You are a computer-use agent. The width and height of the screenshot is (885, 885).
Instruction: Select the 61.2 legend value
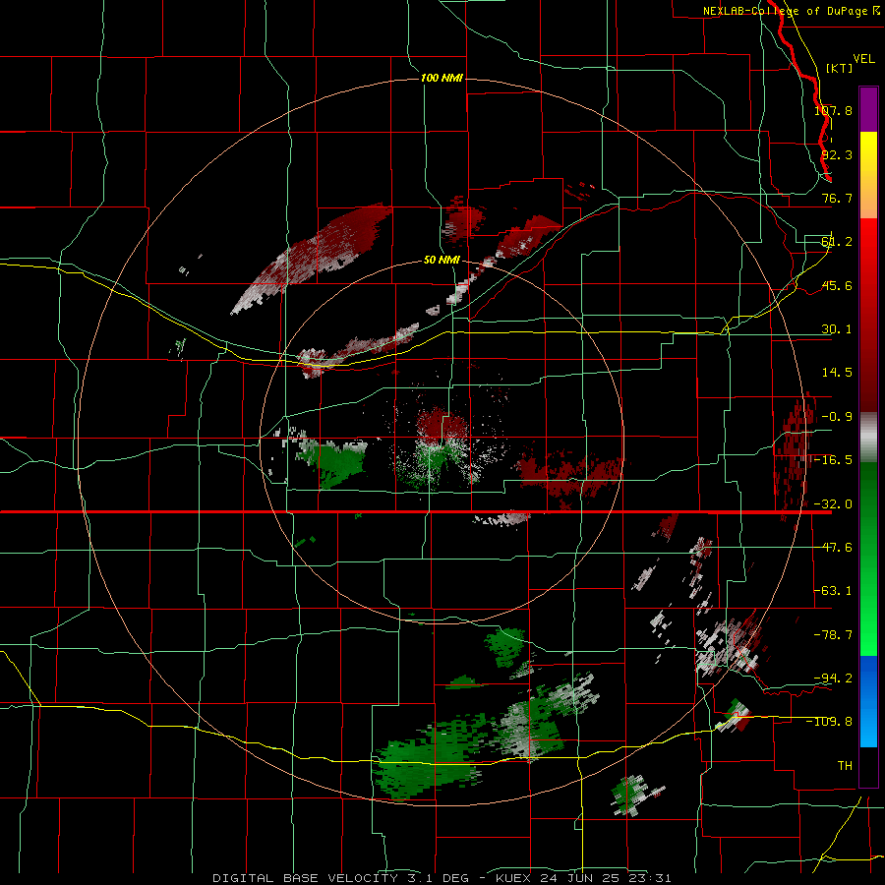837,242
